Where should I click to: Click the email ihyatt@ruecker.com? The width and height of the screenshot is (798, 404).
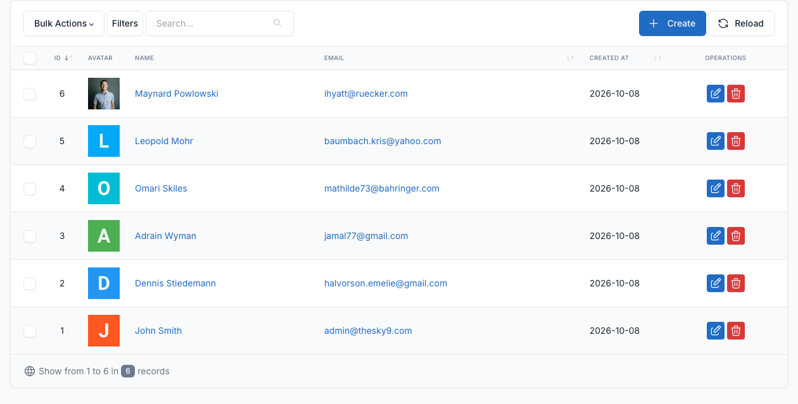(366, 94)
